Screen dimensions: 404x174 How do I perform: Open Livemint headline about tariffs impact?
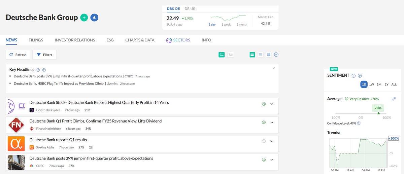[59, 83]
